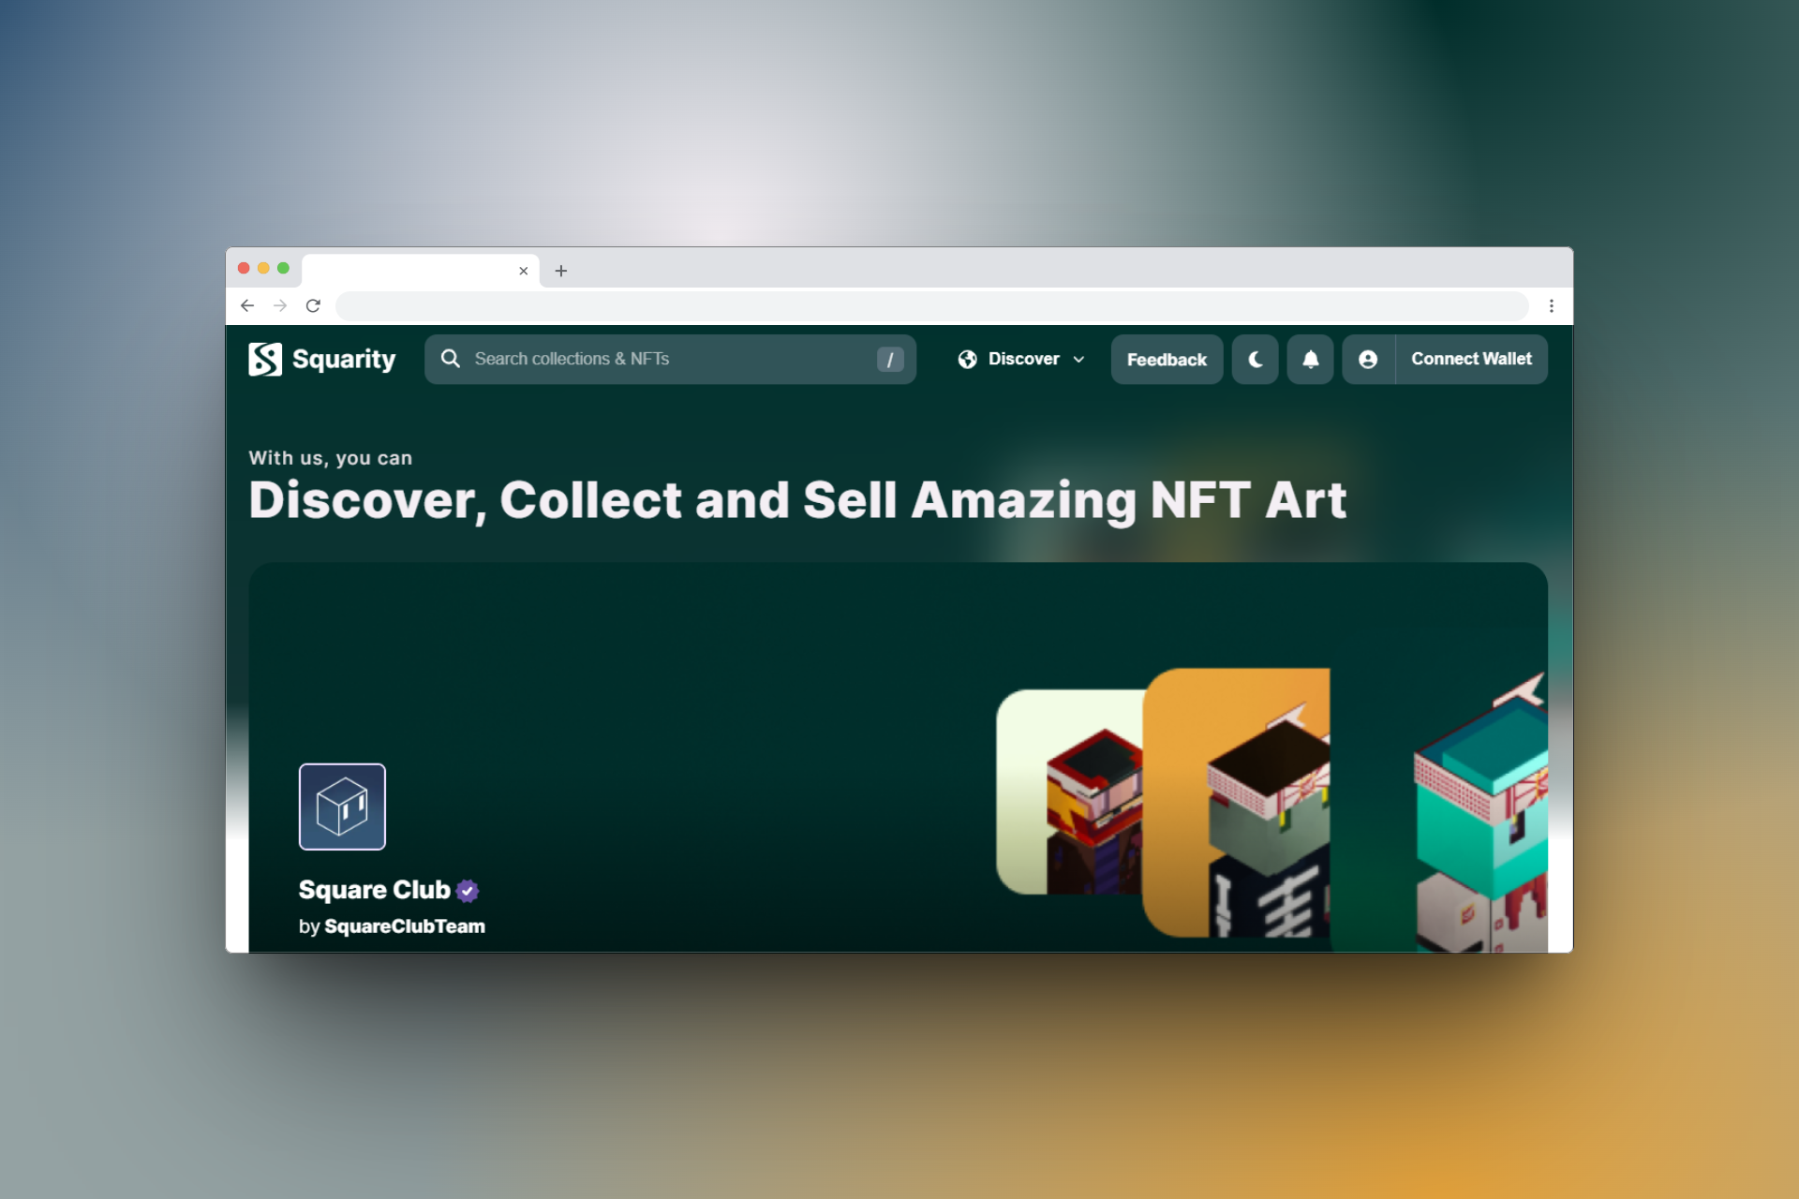
Task: Click the Squarity logo icon
Action: point(265,359)
